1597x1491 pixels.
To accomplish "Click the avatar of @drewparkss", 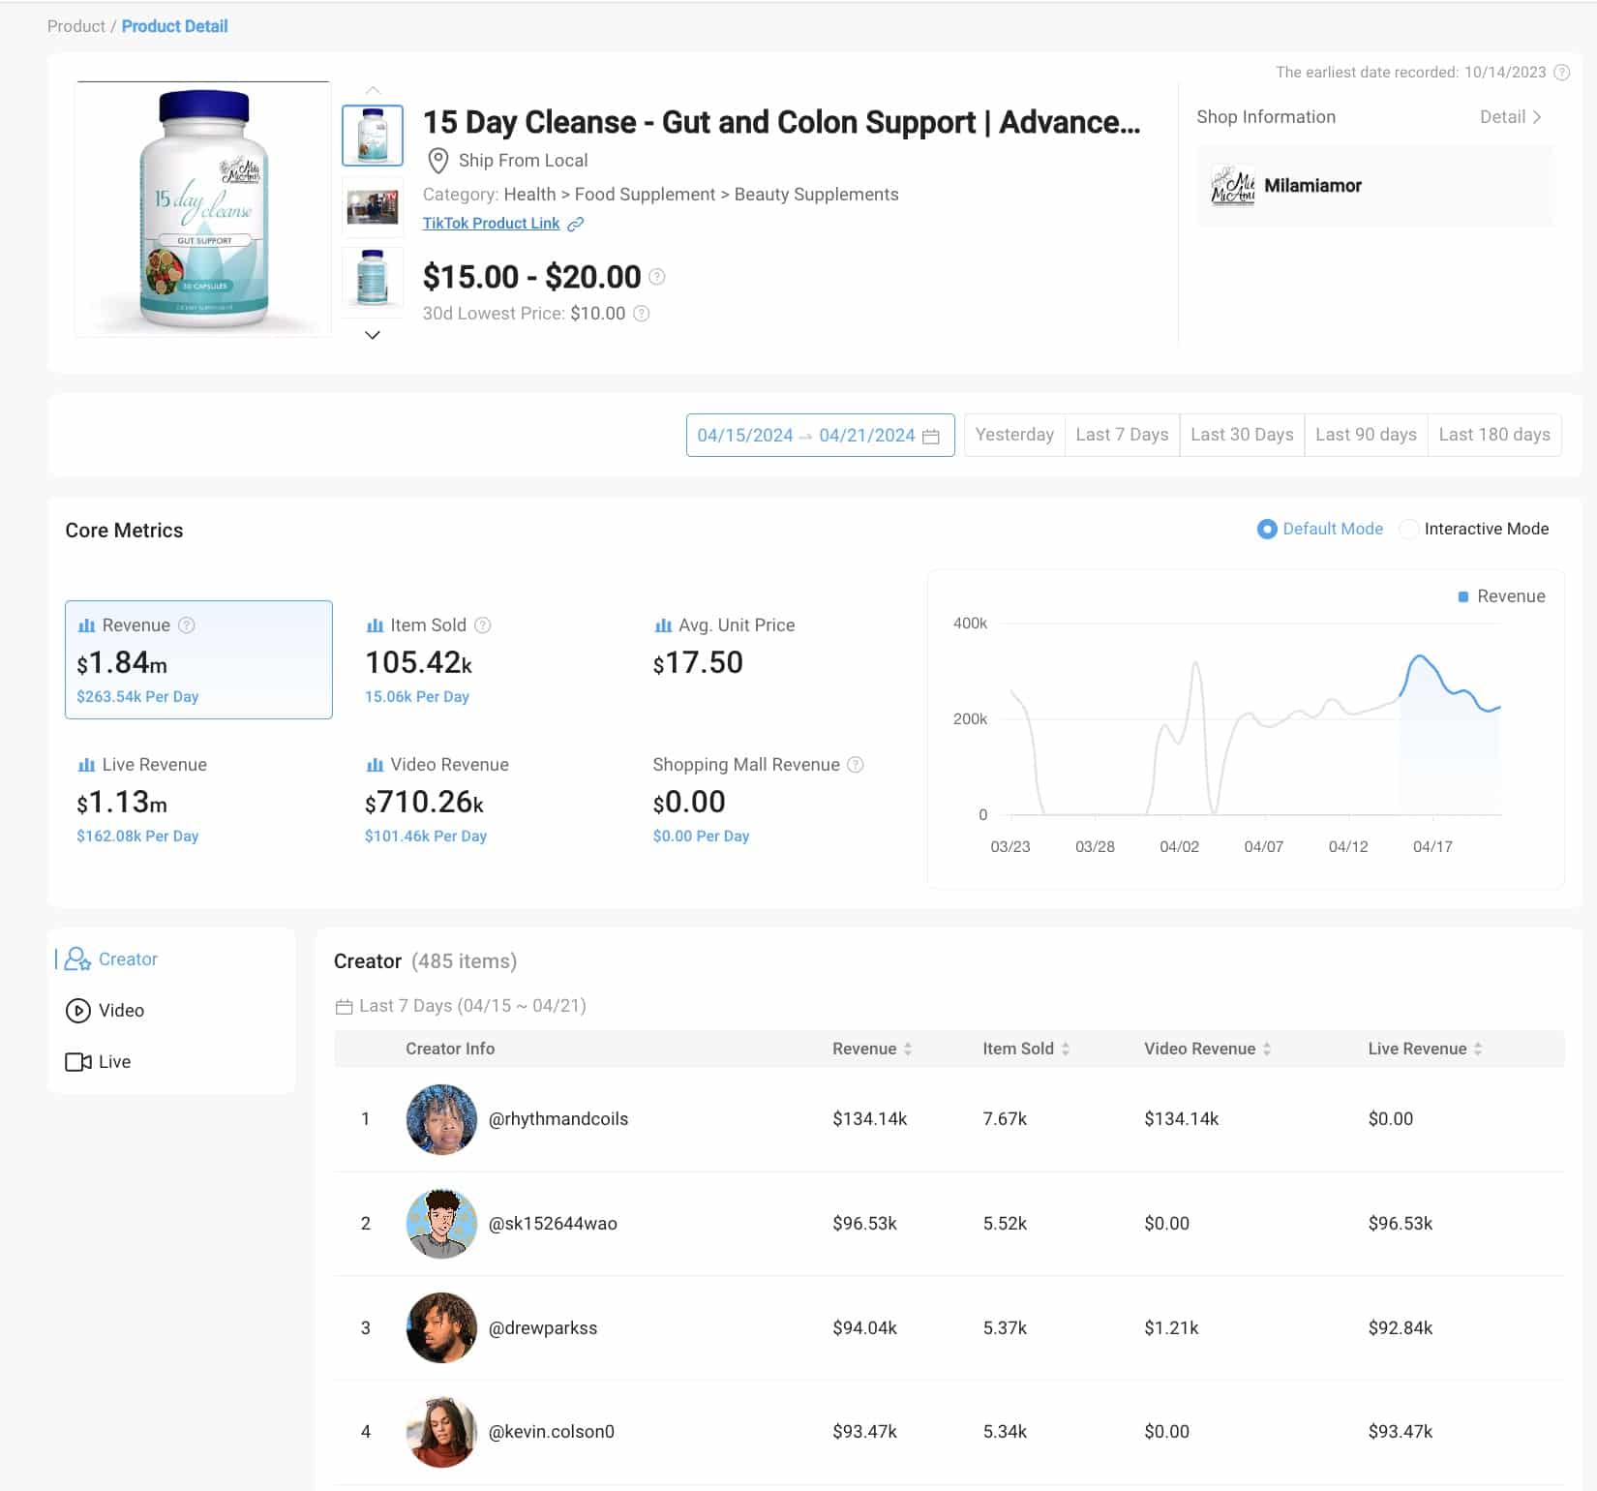I will tap(441, 1328).
